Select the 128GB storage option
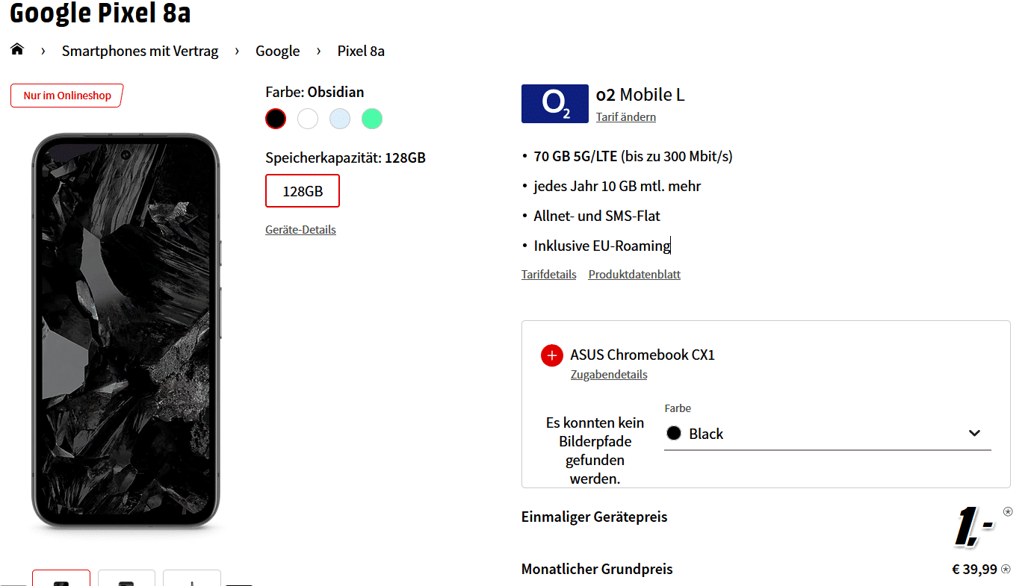The height and width of the screenshot is (586, 1028). [x=303, y=191]
